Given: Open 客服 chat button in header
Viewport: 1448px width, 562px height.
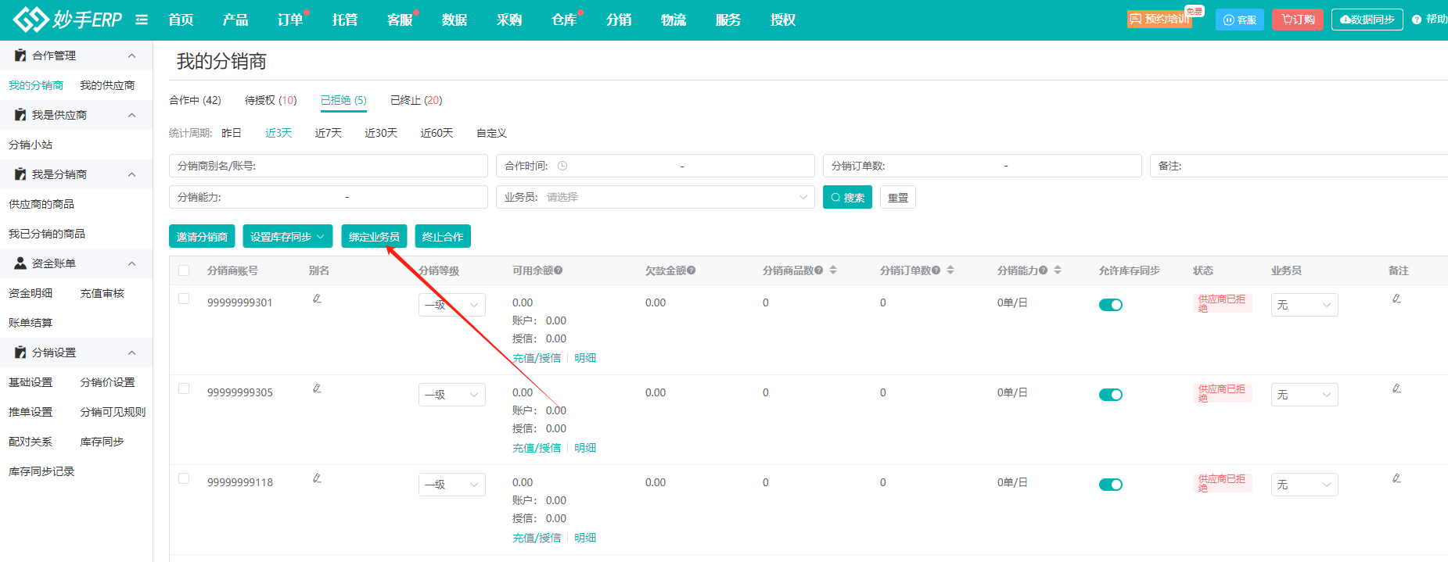Looking at the screenshot, I should click(x=1240, y=20).
